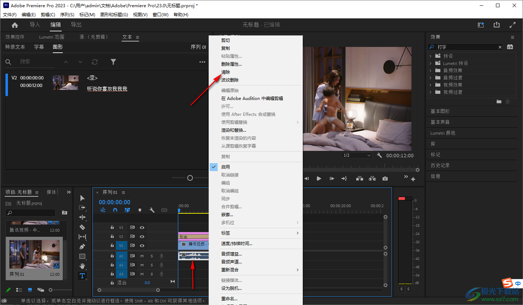Open the 文件(F) menu

point(10,15)
